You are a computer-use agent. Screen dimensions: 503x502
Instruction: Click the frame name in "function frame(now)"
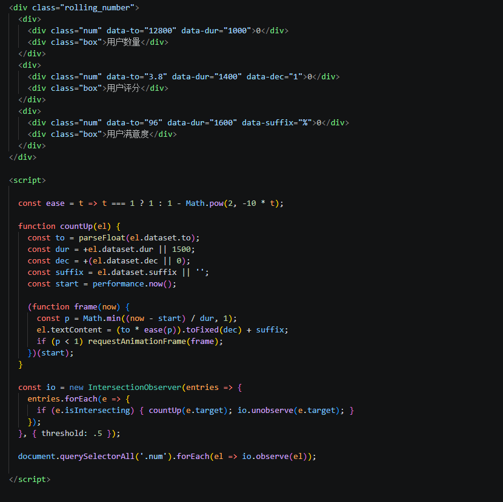pos(85,307)
